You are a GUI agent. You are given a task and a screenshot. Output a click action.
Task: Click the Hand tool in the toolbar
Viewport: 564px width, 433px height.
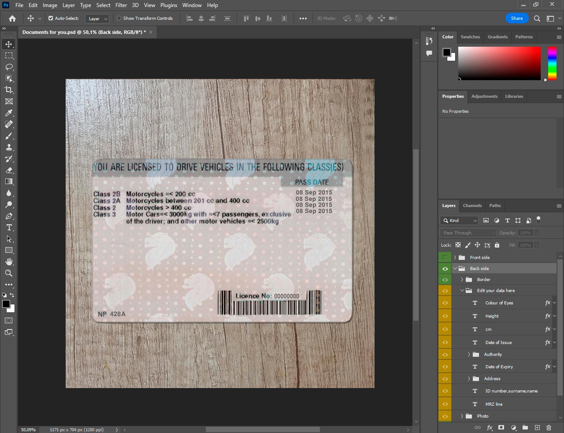click(9, 262)
